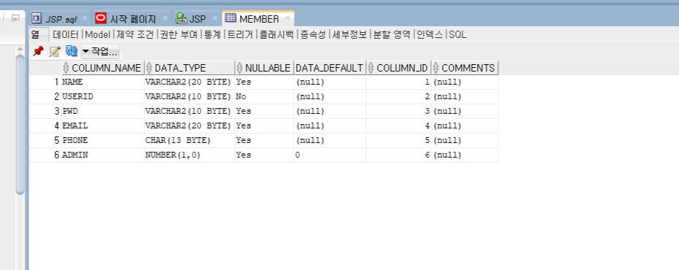Open the 열 subtab
Image resolution: width=679 pixels, height=270 pixels.
click(35, 34)
